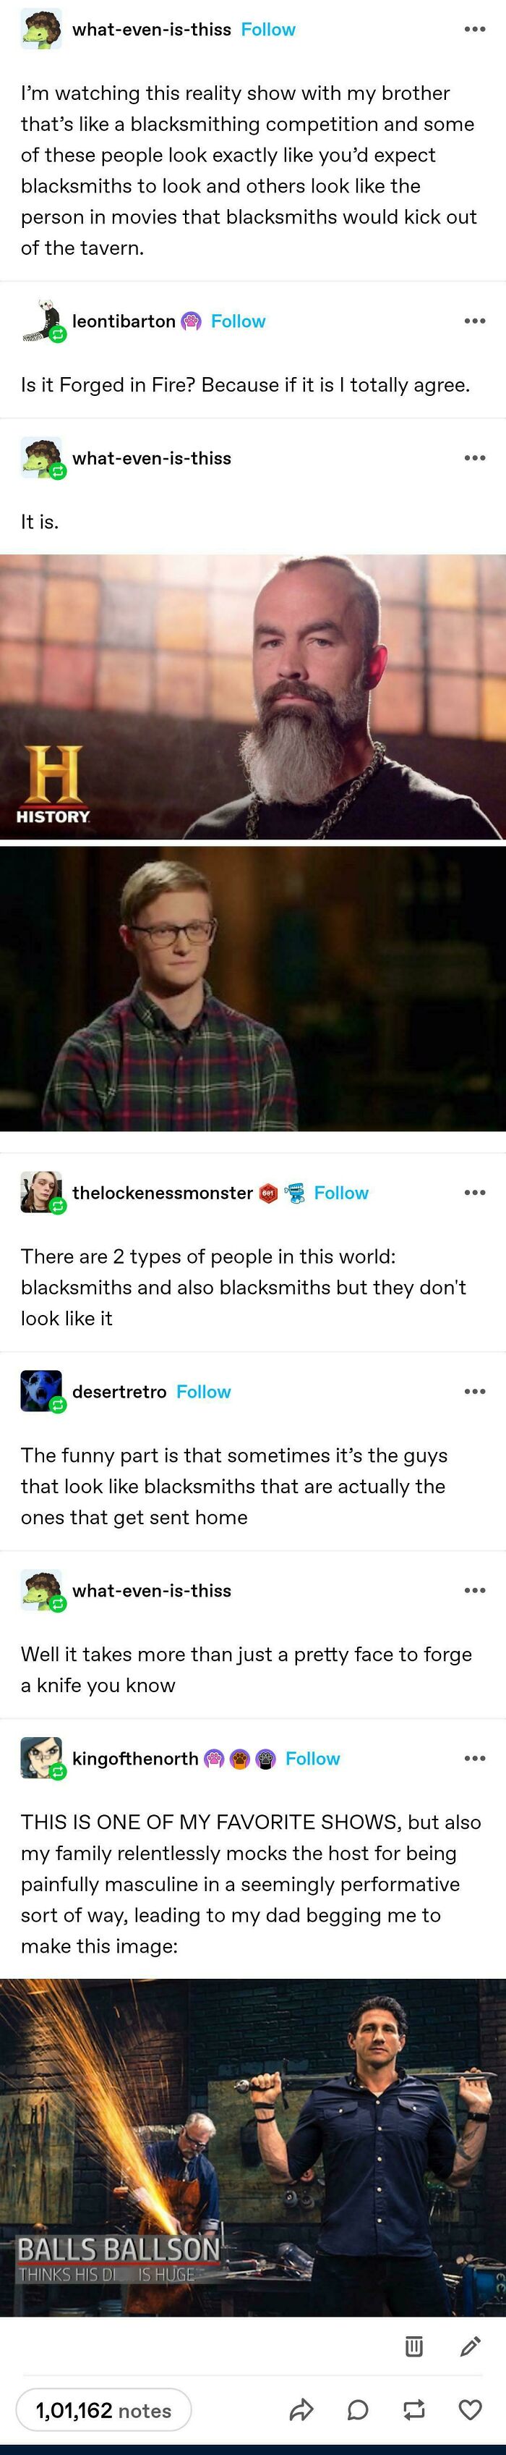The height and width of the screenshot is (2455, 506).
Task: Open more options for desertretro reblog
Action: [x=475, y=1391]
